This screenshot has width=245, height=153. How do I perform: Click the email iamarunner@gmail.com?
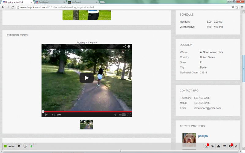click(207, 108)
